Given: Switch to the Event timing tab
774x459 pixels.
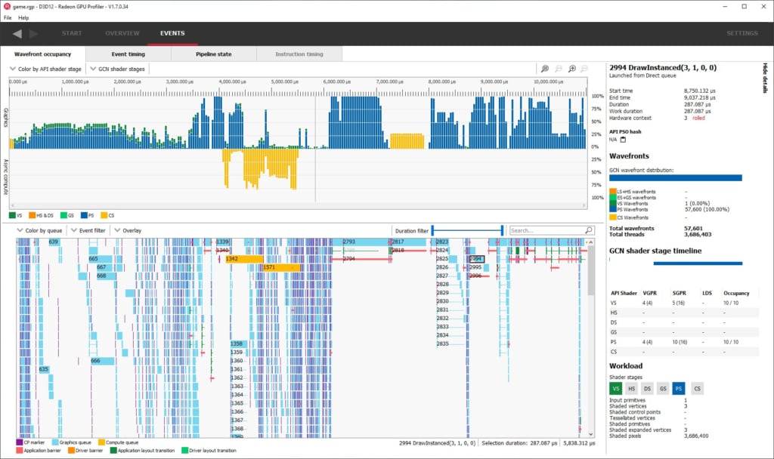Looking at the screenshot, I should pos(128,54).
